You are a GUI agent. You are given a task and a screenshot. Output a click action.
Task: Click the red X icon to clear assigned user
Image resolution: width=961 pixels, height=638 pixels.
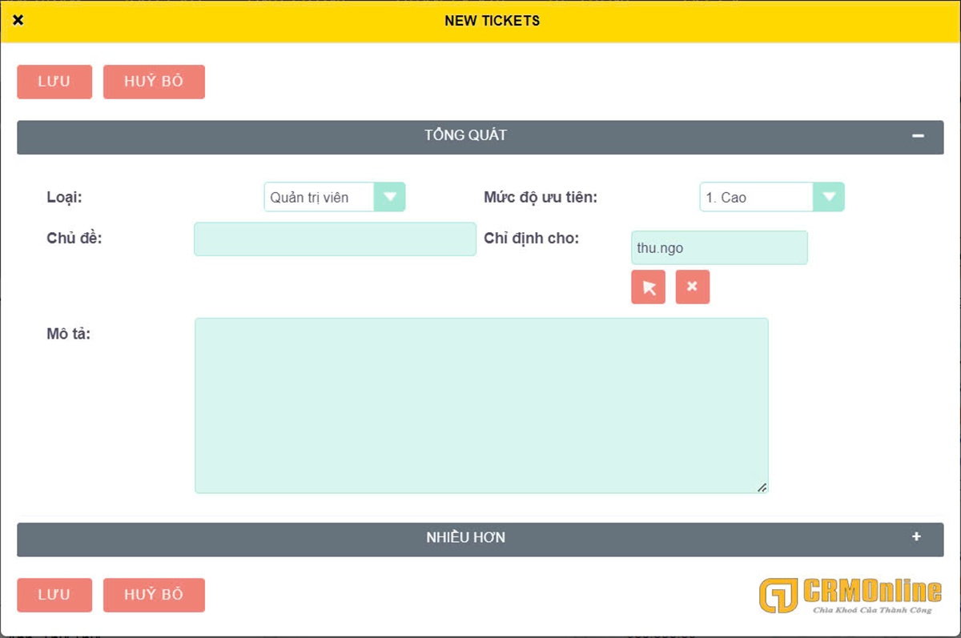point(693,287)
